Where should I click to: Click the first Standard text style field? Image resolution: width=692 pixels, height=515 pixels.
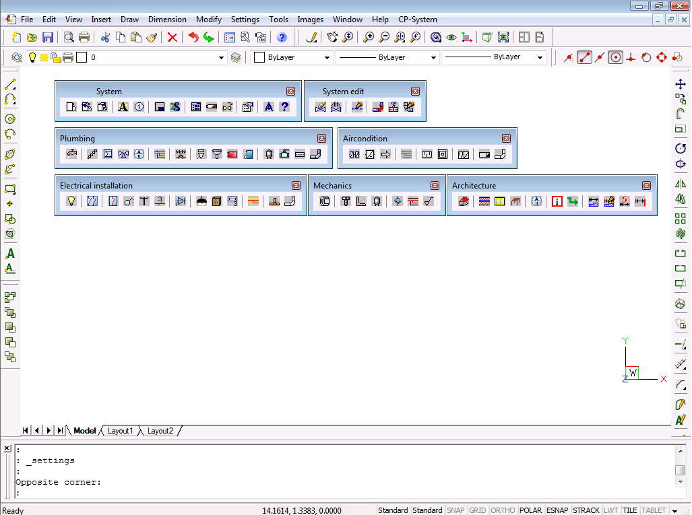coord(393,510)
